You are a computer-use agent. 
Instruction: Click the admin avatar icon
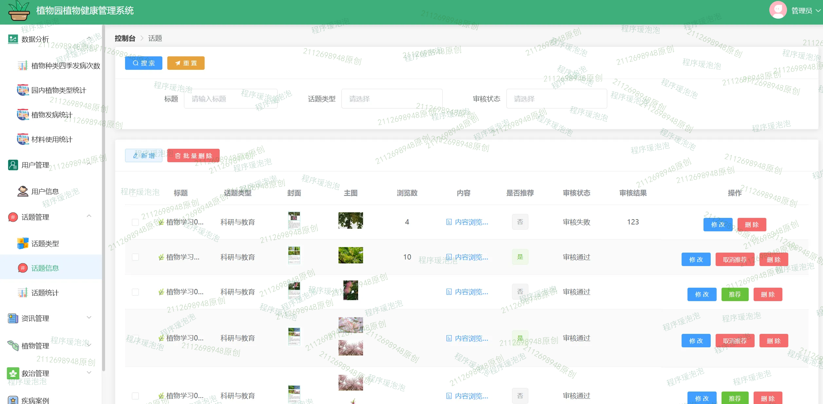click(x=777, y=10)
